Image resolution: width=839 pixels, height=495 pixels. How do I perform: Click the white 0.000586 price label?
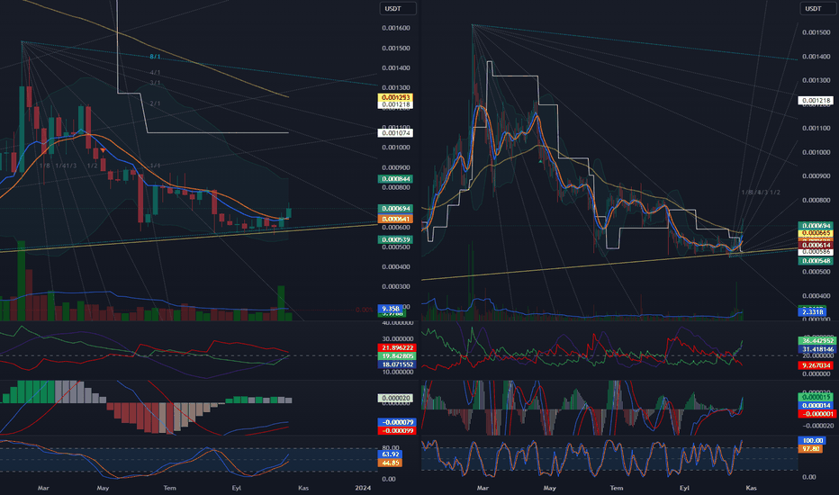[x=816, y=252]
